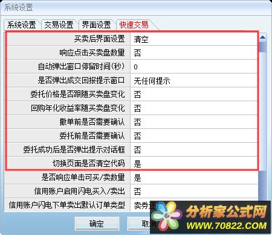Select the 界面设置 tab
The image size is (272, 235).
tap(96, 25)
